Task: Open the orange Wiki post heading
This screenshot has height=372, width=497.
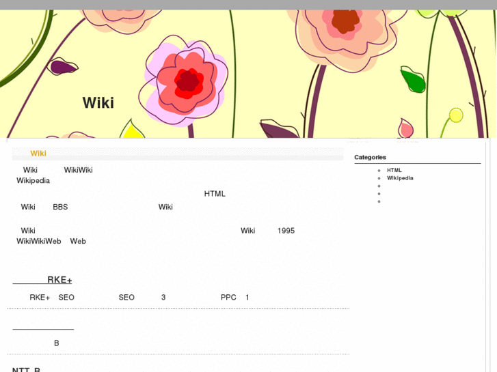Action: [38, 154]
